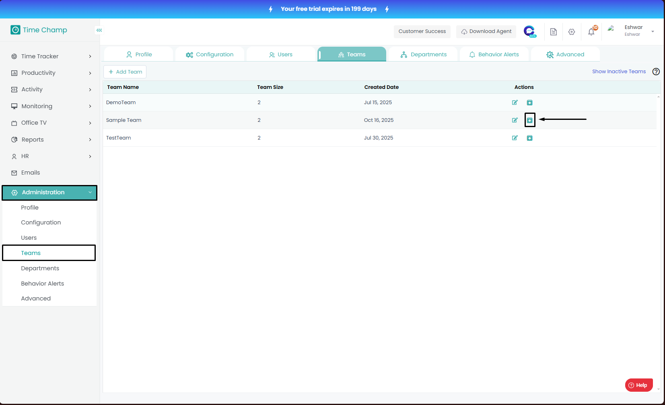This screenshot has height=405, width=665.
Task: Click the Download Agent button
Action: (x=486, y=31)
